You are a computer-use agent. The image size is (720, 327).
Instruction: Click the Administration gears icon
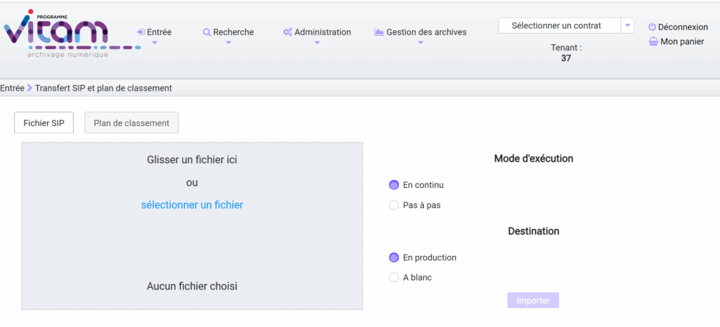pyautogui.click(x=288, y=32)
